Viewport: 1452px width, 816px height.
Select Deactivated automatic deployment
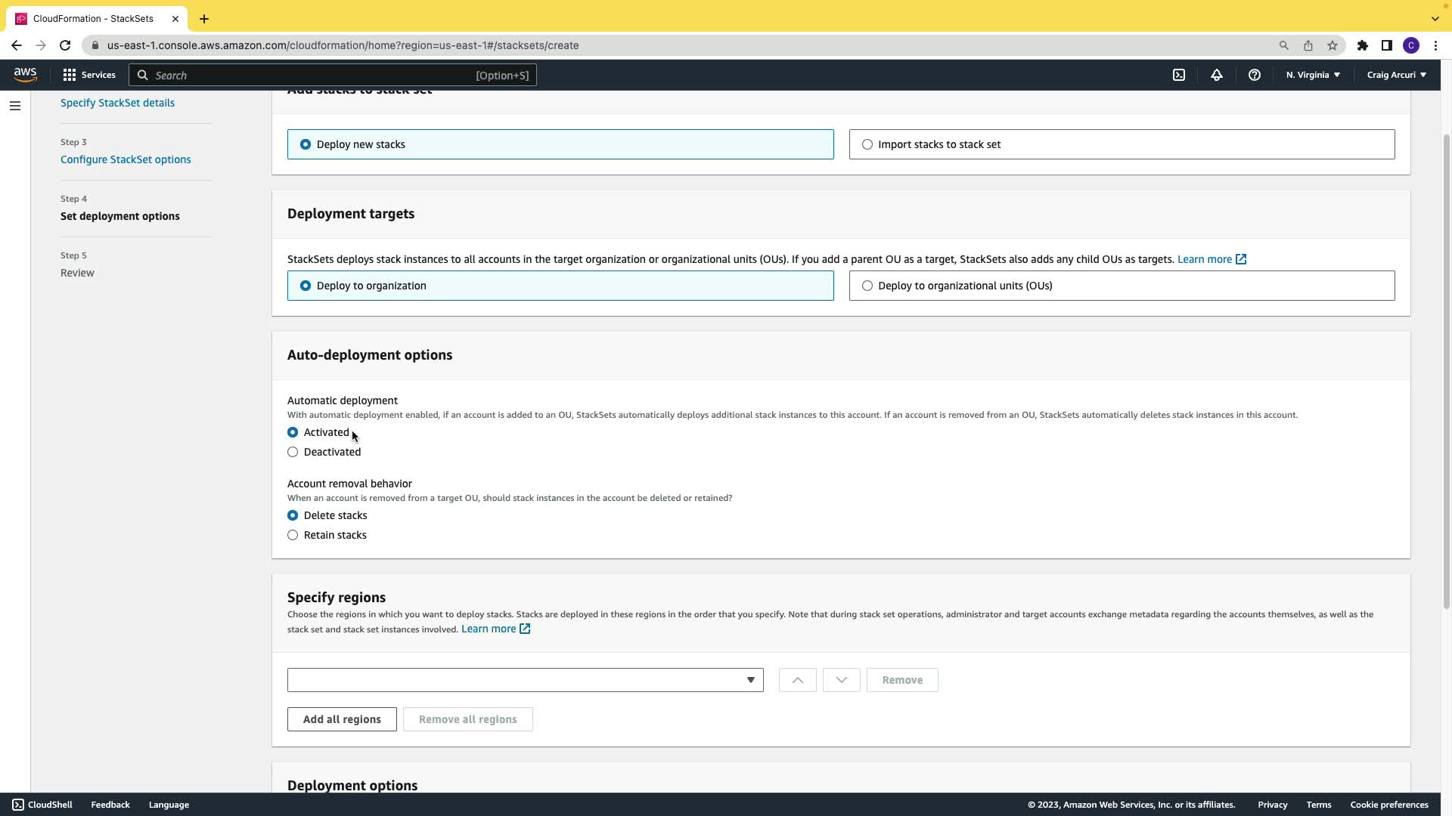click(293, 452)
